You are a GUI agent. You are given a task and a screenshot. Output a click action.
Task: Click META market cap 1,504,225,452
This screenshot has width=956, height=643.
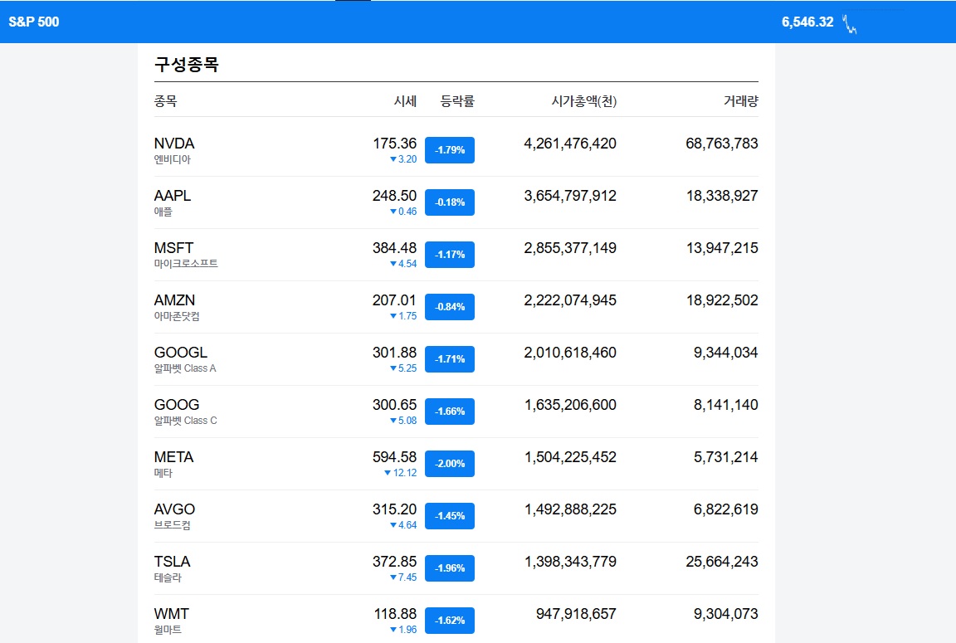pyautogui.click(x=571, y=457)
